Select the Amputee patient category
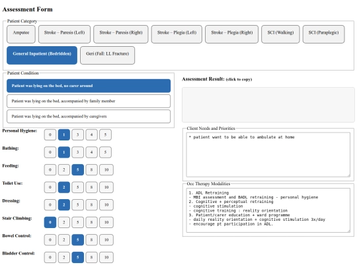The image size is (357, 267). tap(21, 34)
